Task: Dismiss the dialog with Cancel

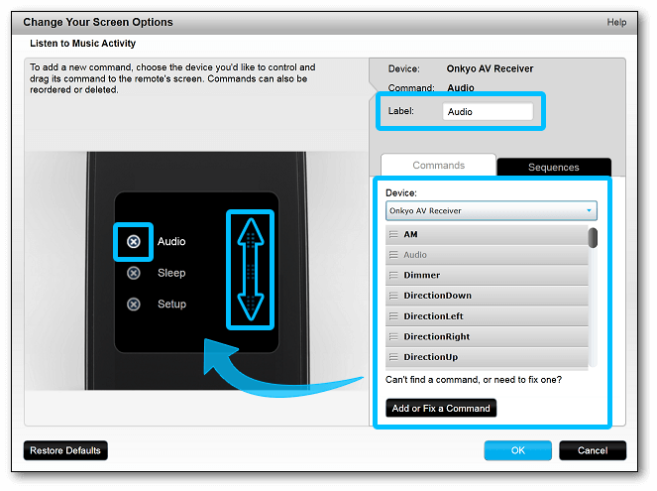Action: tap(593, 450)
